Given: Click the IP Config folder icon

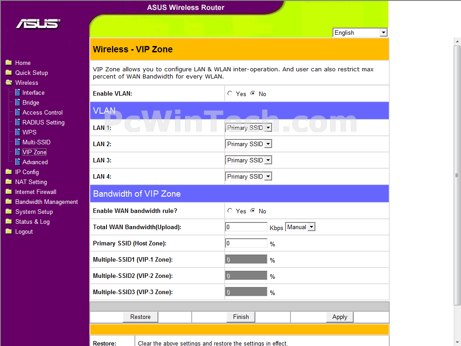Looking at the screenshot, I should tap(9, 172).
